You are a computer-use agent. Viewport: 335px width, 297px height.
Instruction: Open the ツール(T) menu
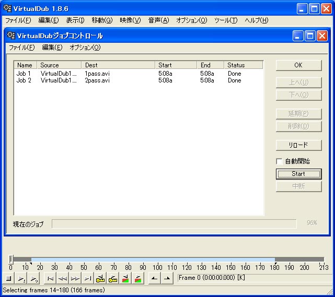pos(226,20)
